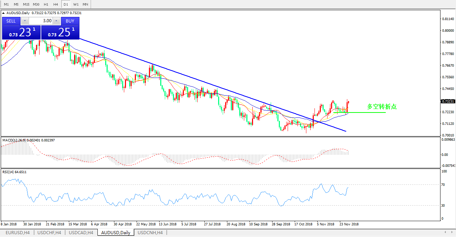The image size is (456, 237).
Task: Change chart to H1 timeframe
Action: pyautogui.click(x=46, y=4)
